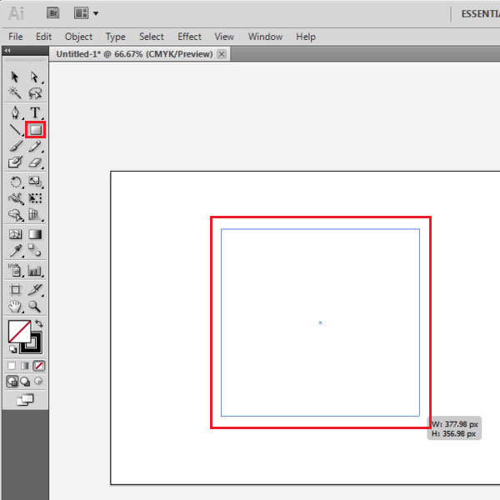Open the Window menu
The height and width of the screenshot is (500, 500).
pos(265,37)
